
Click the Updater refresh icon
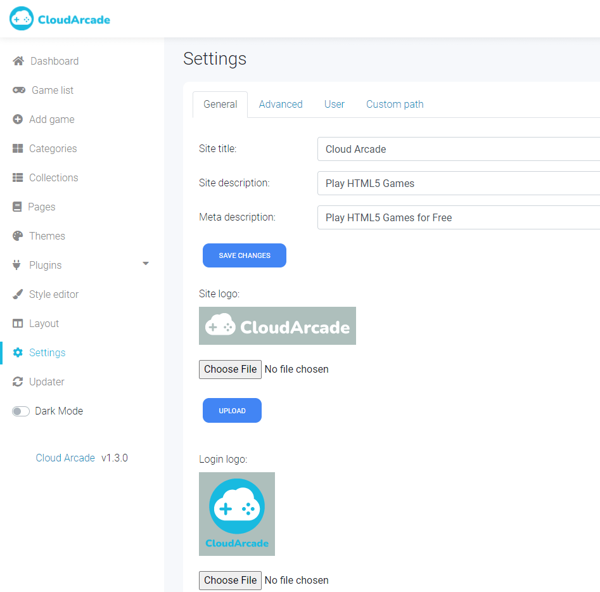pos(18,382)
